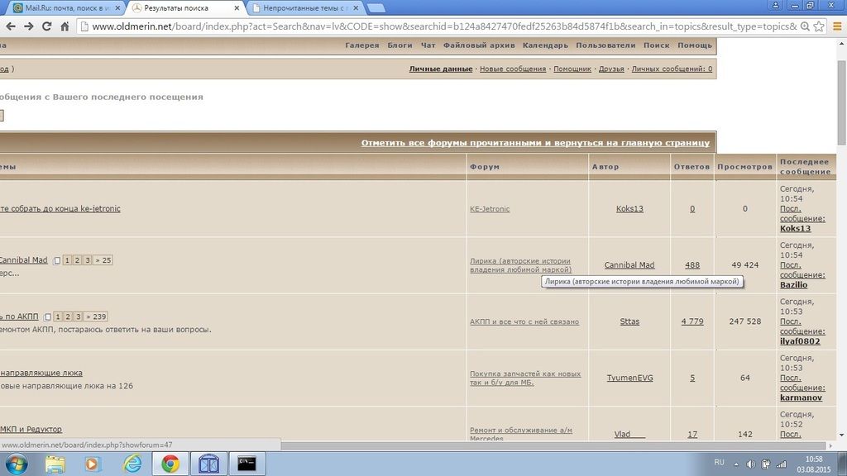Go to the browser Home icon
This screenshot has height=476, width=847.
(65, 26)
